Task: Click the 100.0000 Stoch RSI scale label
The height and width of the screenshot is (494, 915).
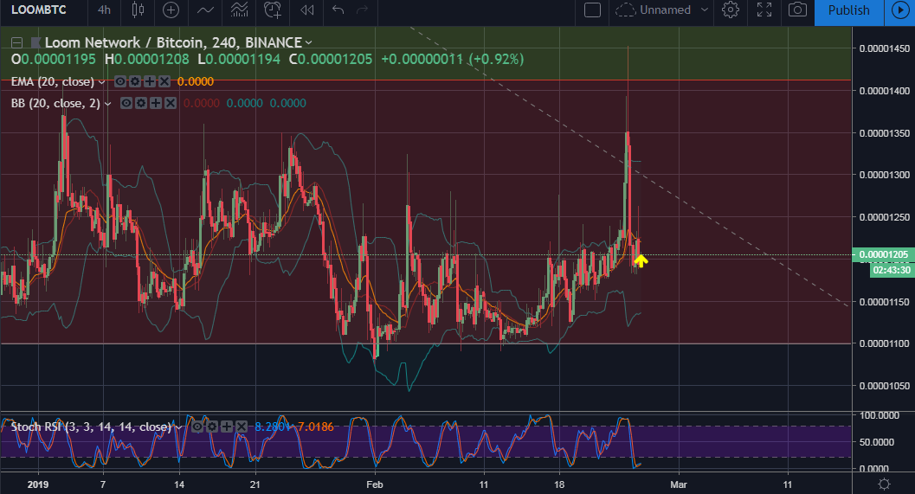Action: (880, 415)
